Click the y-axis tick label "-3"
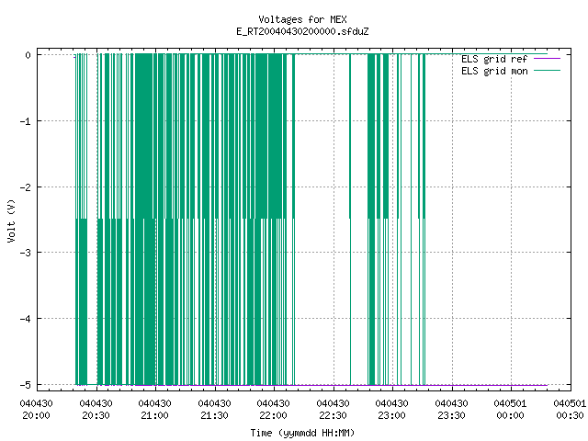 (x=26, y=253)
